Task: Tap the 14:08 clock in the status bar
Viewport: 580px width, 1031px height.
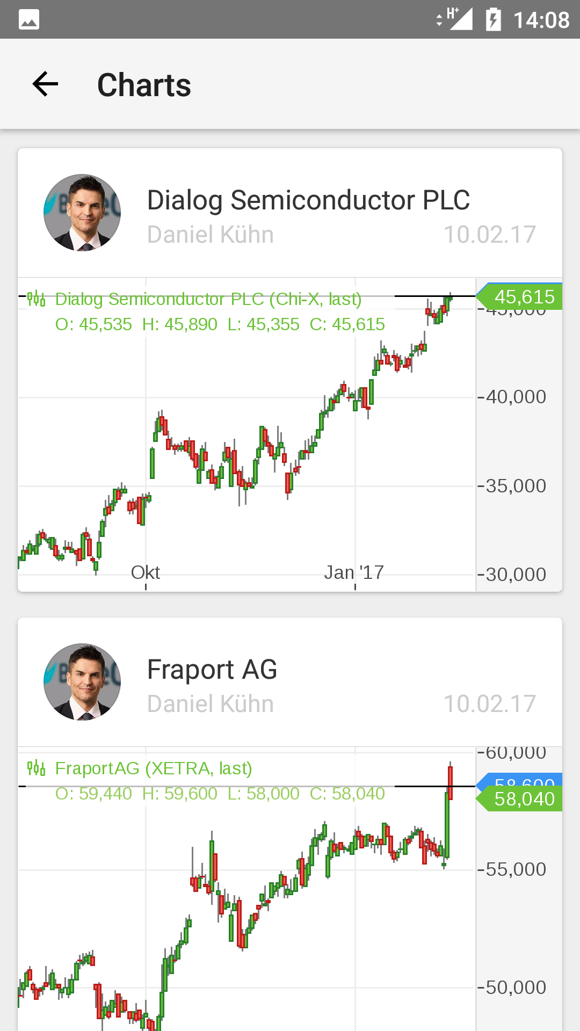Action: (541, 20)
